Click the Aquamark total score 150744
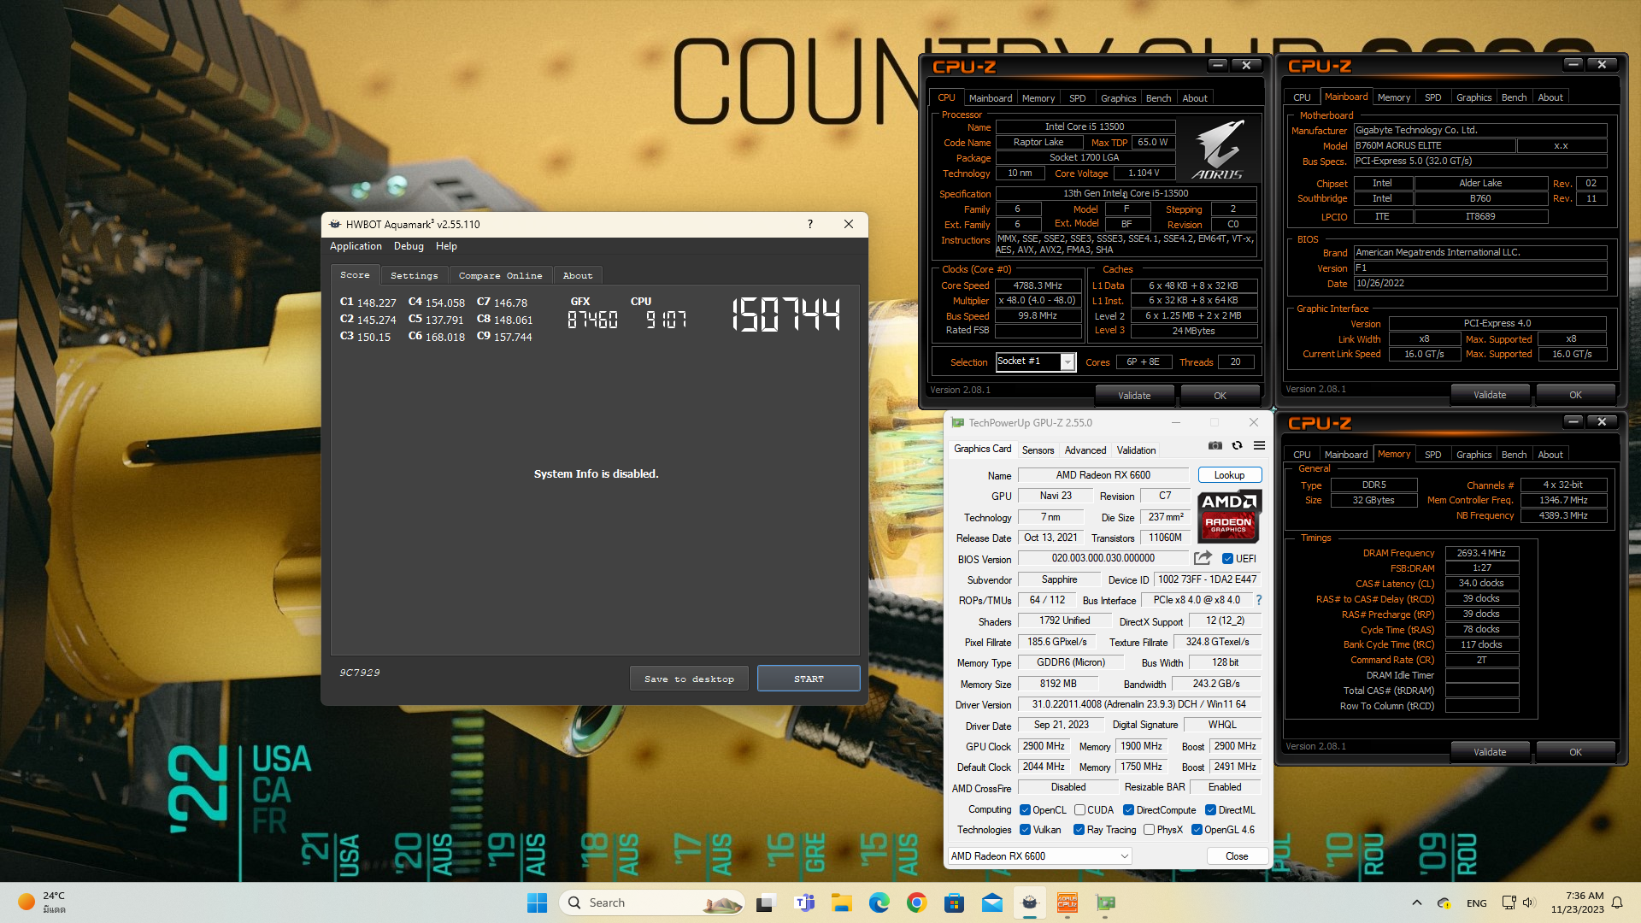 pyautogui.click(x=786, y=315)
